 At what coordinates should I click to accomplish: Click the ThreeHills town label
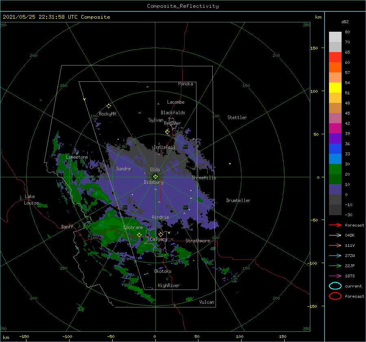(204, 178)
